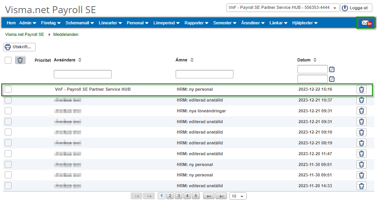The height and width of the screenshot is (205, 377).
Task: Select the 'VnF - Payroll SE Partner Service HUB' message checkbox
Action: coord(8,89)
